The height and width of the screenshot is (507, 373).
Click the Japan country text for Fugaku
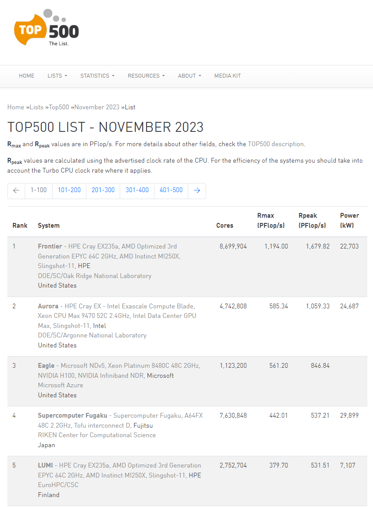click(46, 445)
